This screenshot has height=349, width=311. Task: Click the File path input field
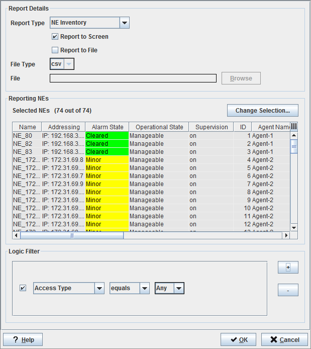pyautogui.click(x=133, y=78)
